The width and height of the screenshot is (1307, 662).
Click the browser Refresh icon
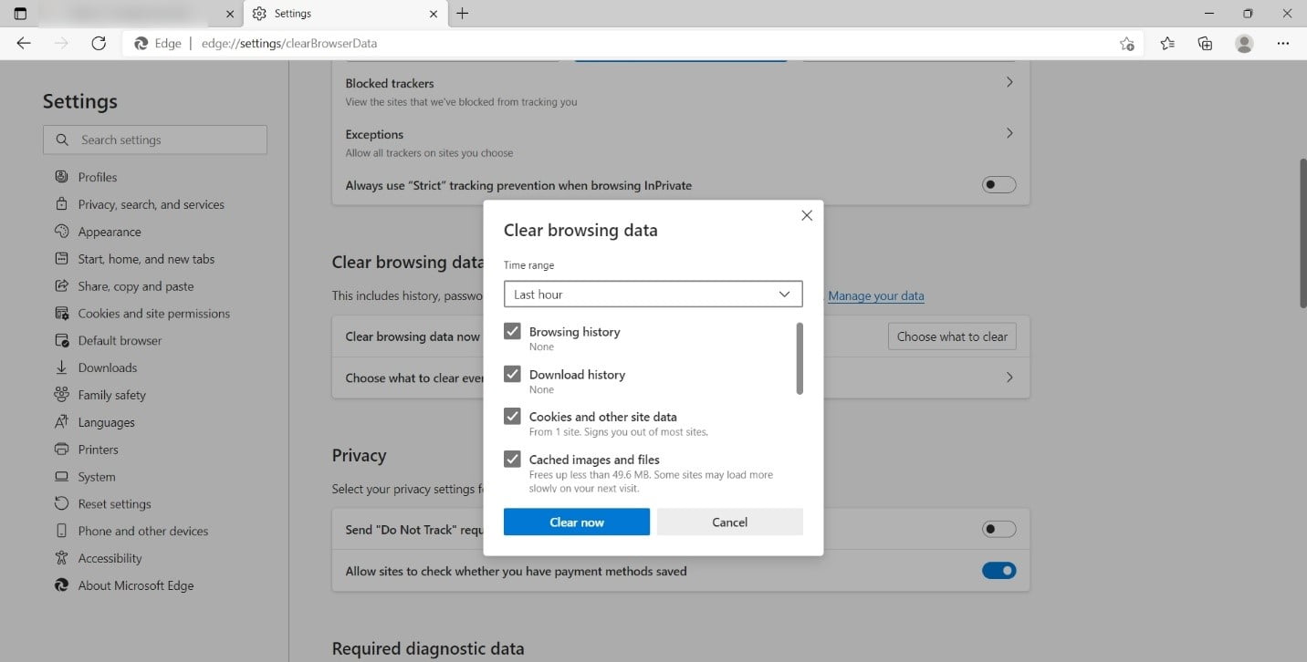click(x=99, y=43)
